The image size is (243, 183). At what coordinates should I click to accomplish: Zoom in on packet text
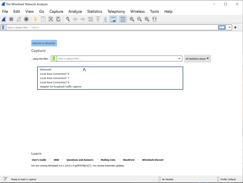pyautogui.click(x=132, y=19)
